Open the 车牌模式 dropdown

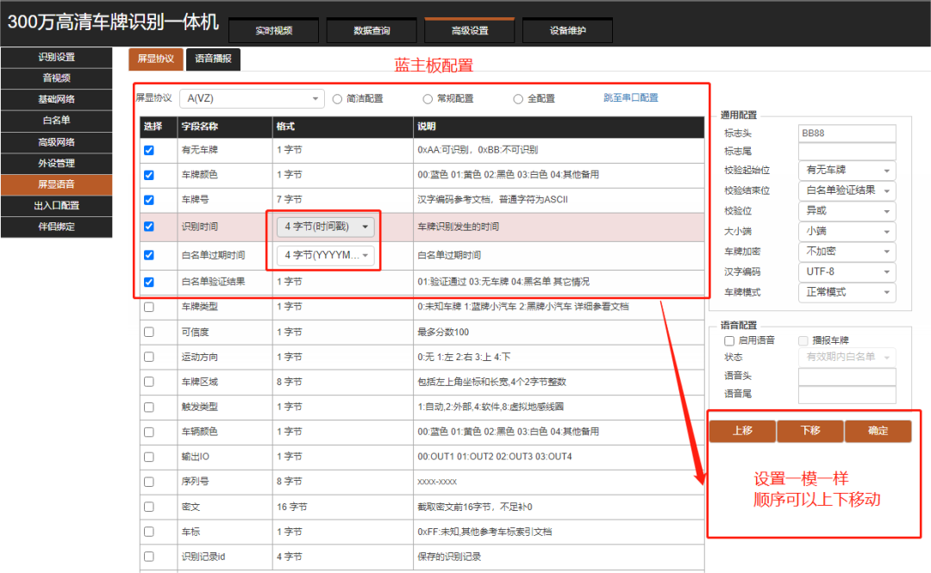(x=847, y=292)
